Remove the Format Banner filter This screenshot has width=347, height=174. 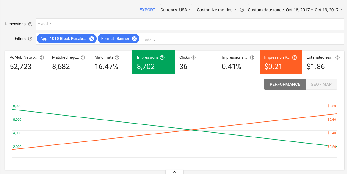pyautogui.click(x=134, y=39)
